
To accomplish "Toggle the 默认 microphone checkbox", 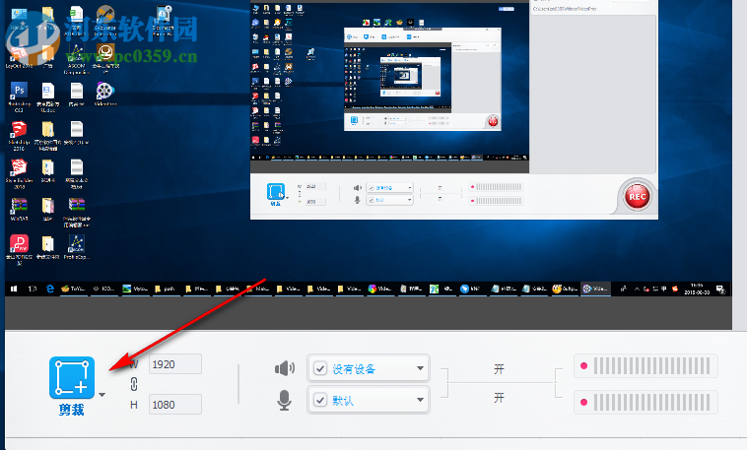I will [320, 400].
